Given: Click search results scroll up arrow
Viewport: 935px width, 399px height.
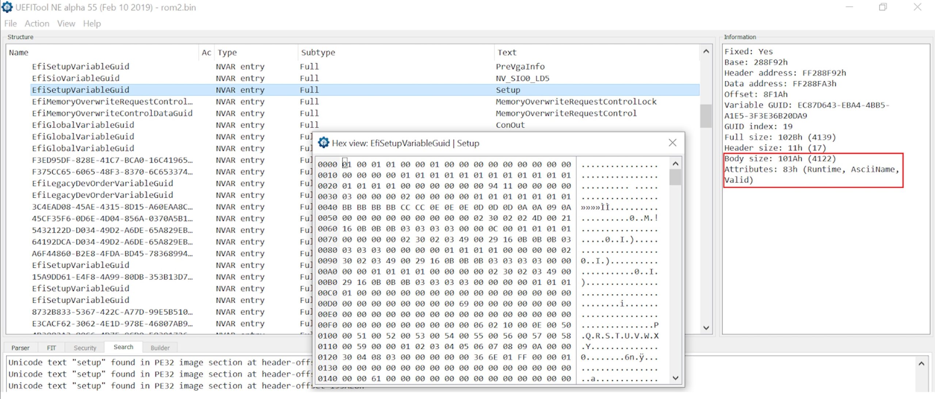Looking at the screenshot, I should pos(921,364).
